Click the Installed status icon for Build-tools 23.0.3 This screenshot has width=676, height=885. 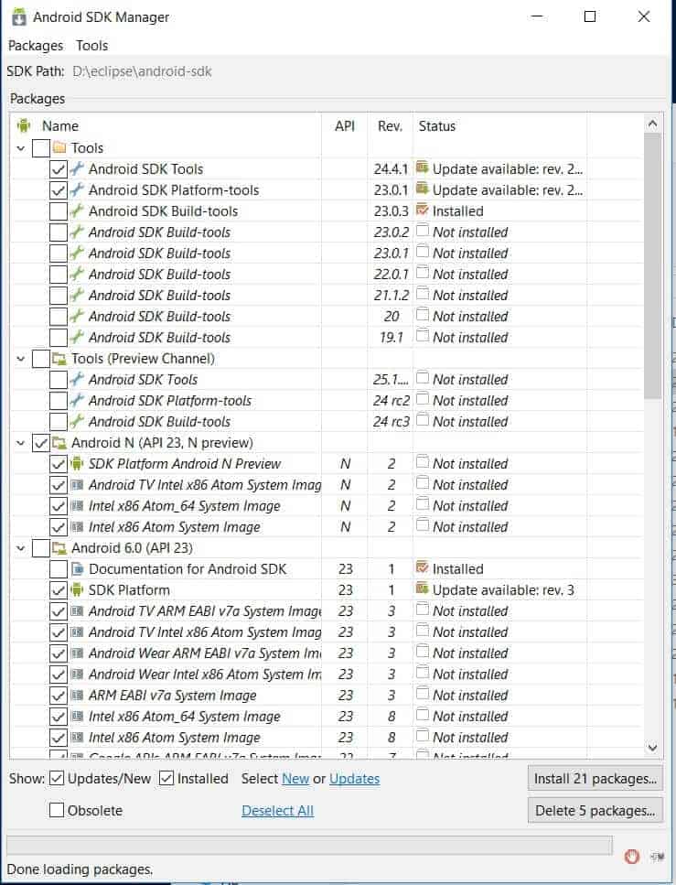pos(422,210)
